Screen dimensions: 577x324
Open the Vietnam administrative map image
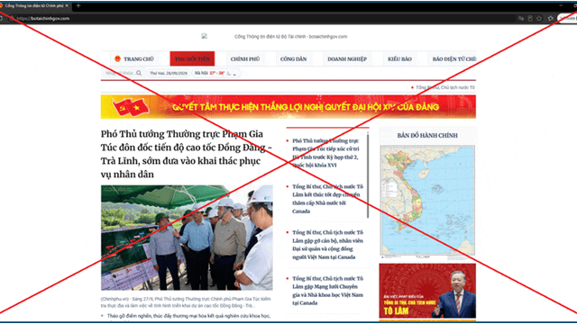(x=427, y=201)
